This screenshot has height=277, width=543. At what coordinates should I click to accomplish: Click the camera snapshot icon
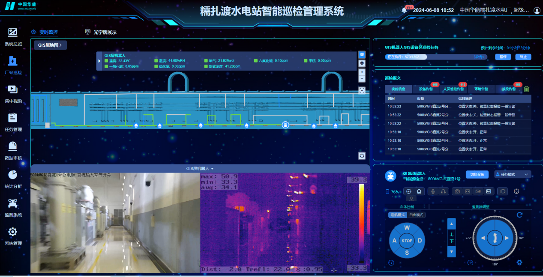pyautogui.click(x=457, y=191)
